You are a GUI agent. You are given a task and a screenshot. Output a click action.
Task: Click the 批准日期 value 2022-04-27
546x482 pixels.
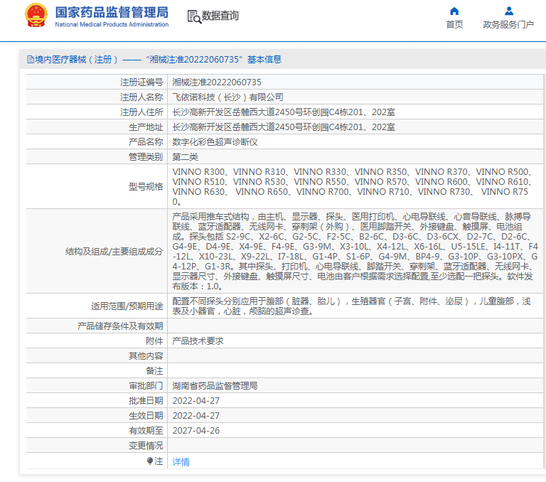[196, 401]
